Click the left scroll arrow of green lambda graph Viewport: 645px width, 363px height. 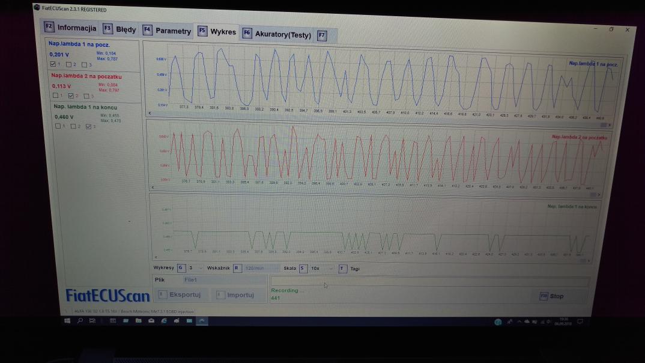(156, 257)
